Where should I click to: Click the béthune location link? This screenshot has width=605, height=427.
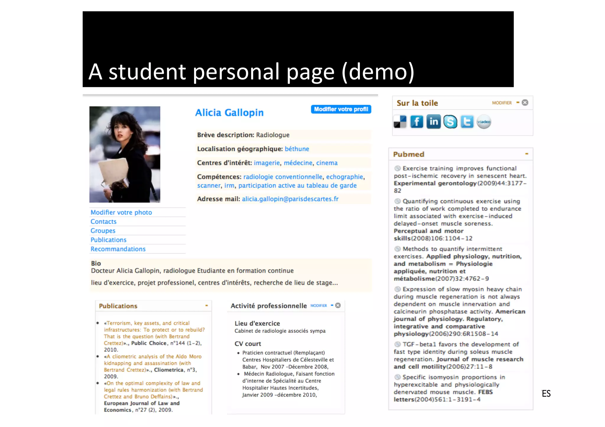click(297, 149)
